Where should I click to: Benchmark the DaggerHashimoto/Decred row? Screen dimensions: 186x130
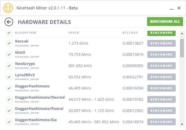tap(161, 99)
